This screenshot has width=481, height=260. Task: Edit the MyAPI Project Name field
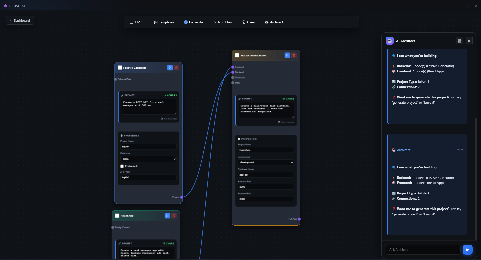(149, 147)
